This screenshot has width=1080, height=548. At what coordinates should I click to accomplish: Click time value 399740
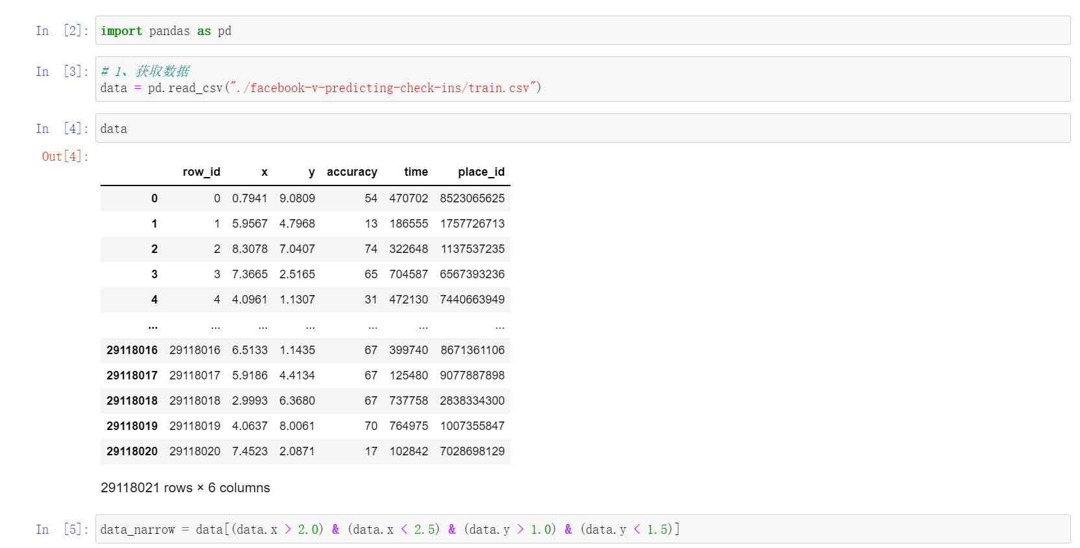tap(409, 350)
